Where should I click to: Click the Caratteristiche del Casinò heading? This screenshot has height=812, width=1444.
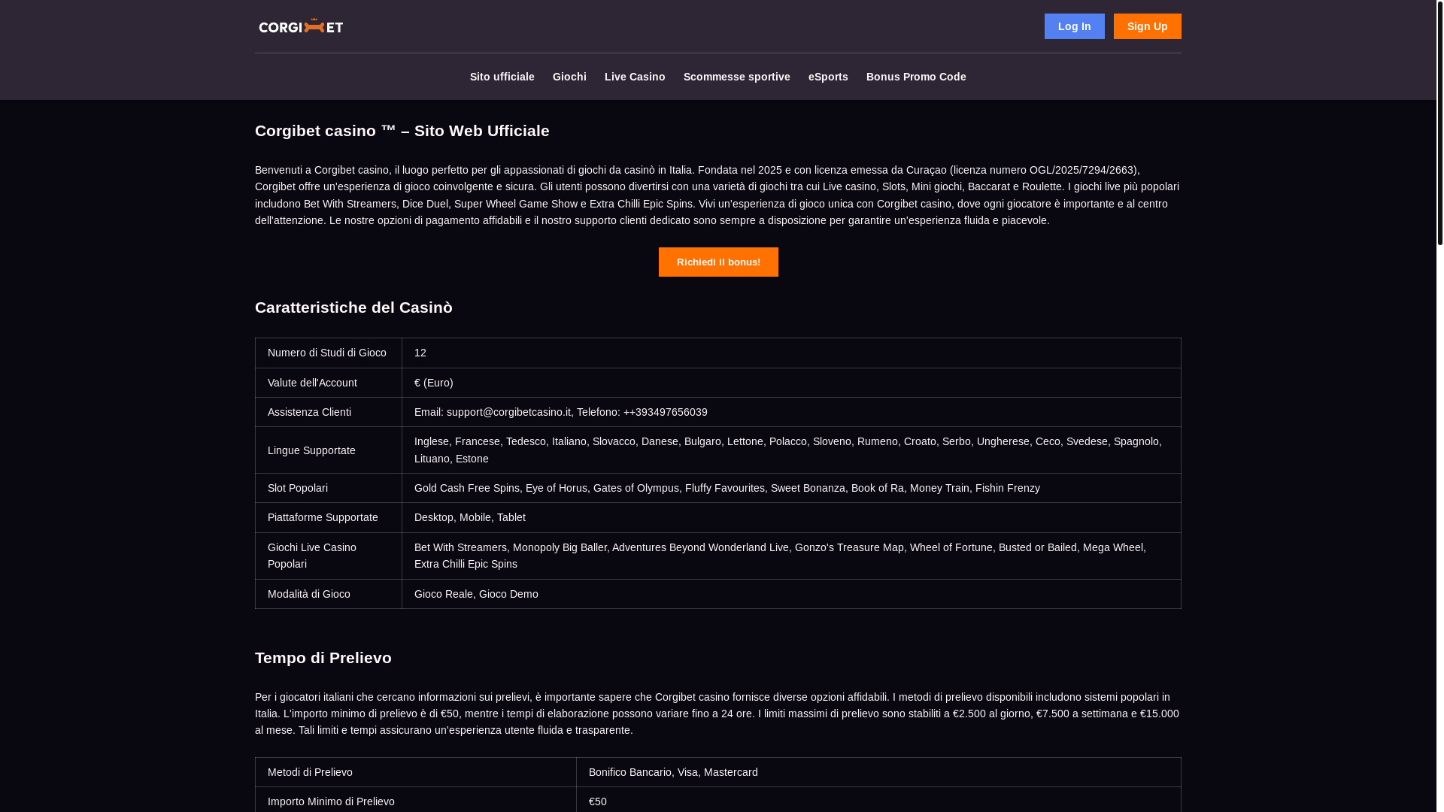353,308
